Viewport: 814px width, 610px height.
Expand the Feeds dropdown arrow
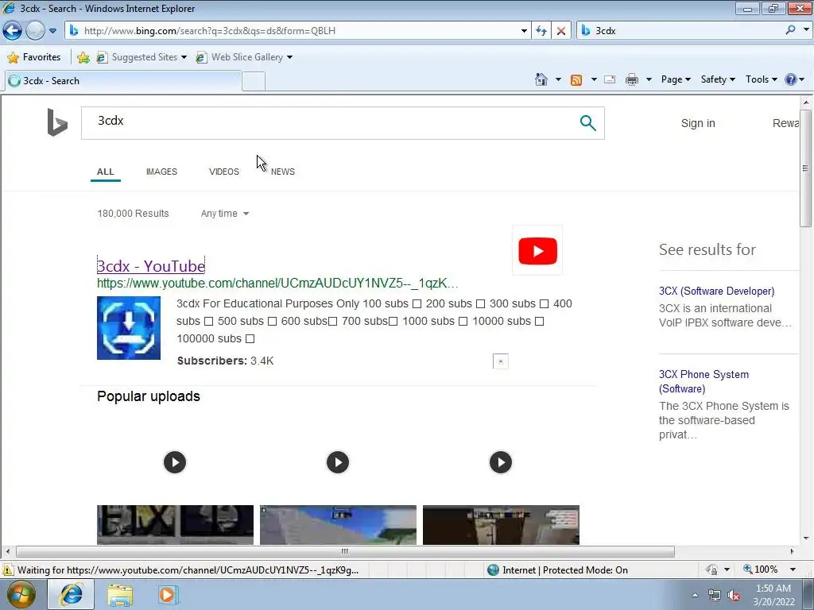[x=594, y=79]
